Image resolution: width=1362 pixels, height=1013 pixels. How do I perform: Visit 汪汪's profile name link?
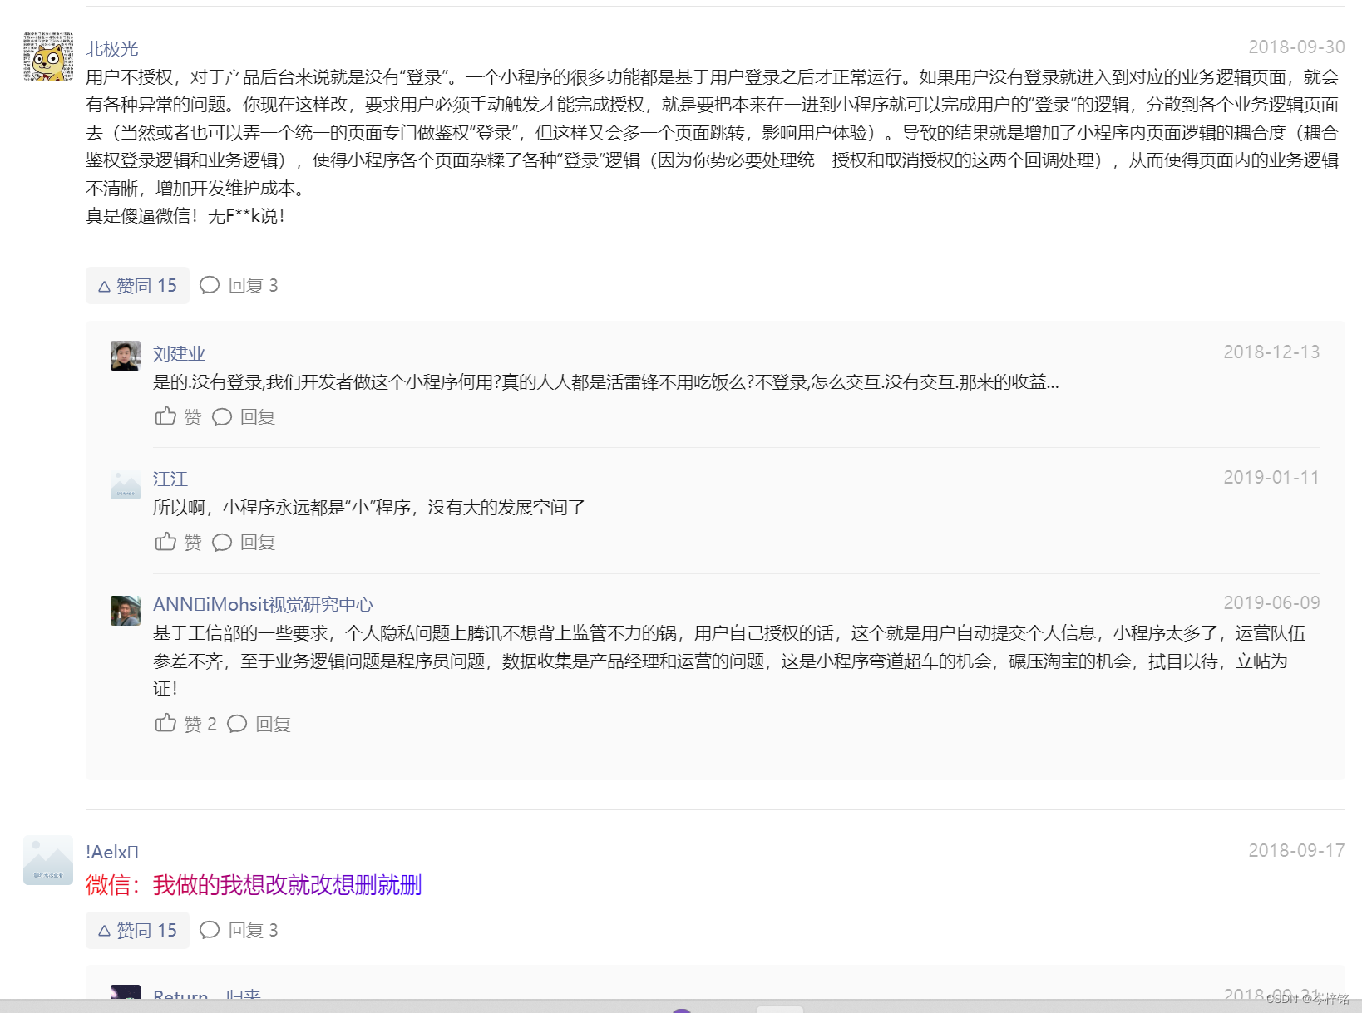click(170, 479)
